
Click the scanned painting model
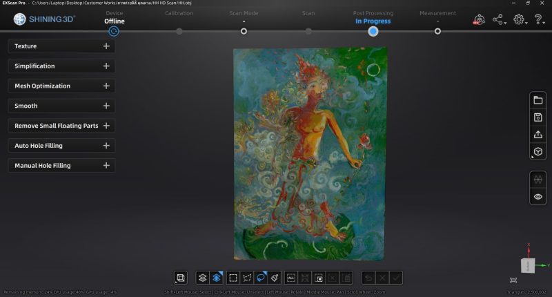[310, 154]
